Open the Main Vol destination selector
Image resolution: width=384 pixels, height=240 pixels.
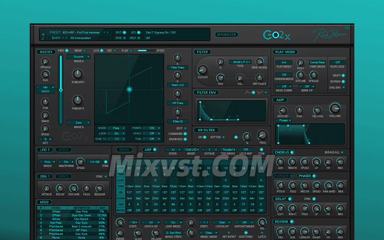pos(177,85)
